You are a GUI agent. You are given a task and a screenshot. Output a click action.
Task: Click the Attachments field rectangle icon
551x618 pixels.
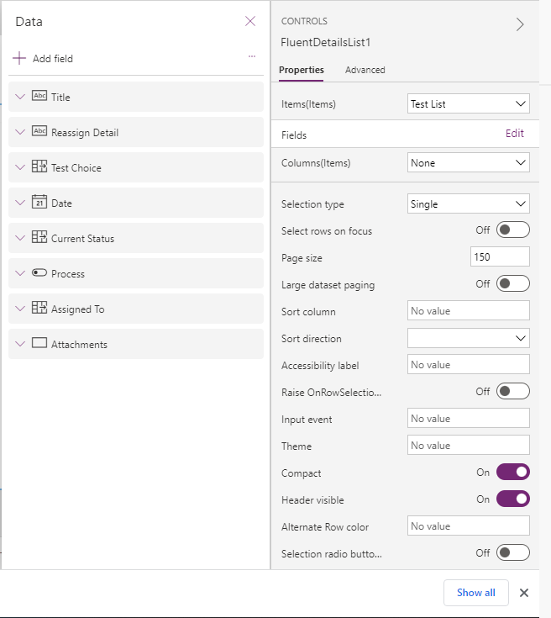[39, 344]
